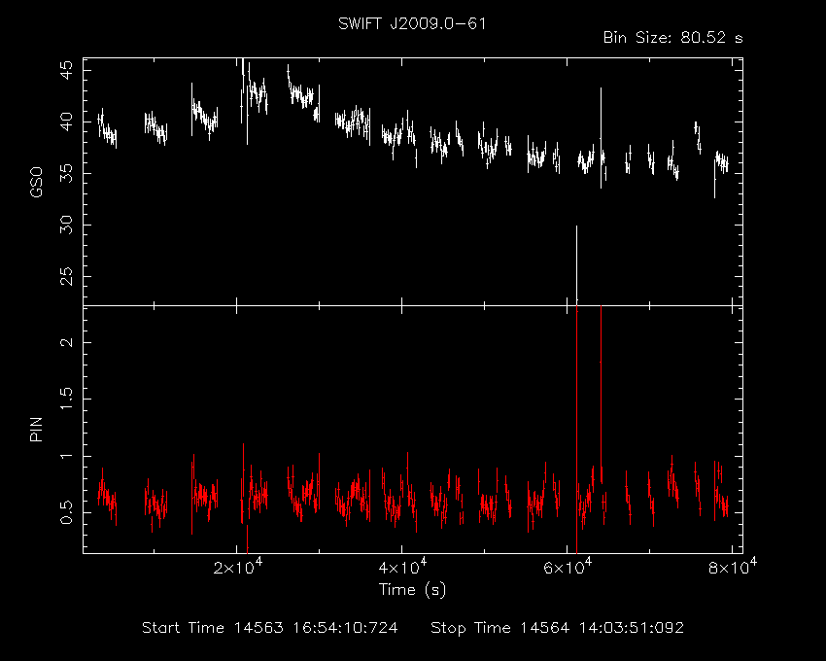Click the "Stop Time 14564 14:03:51:092" text
This screenshot has height=661, width=826.
(x=558, y=628)
